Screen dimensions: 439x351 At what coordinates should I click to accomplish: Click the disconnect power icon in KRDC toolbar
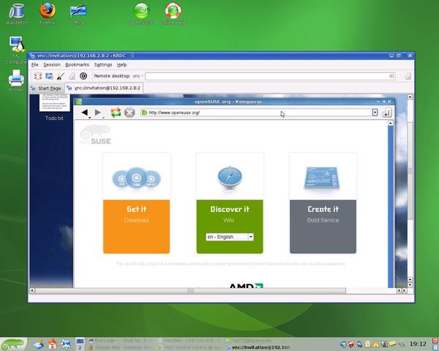(x=83, y=76)
